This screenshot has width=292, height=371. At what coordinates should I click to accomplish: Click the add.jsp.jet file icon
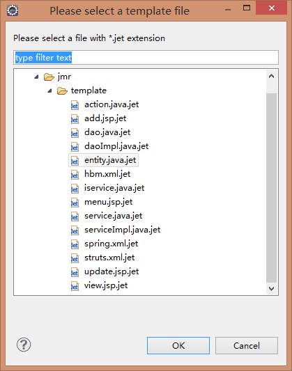tap(75, 119)
